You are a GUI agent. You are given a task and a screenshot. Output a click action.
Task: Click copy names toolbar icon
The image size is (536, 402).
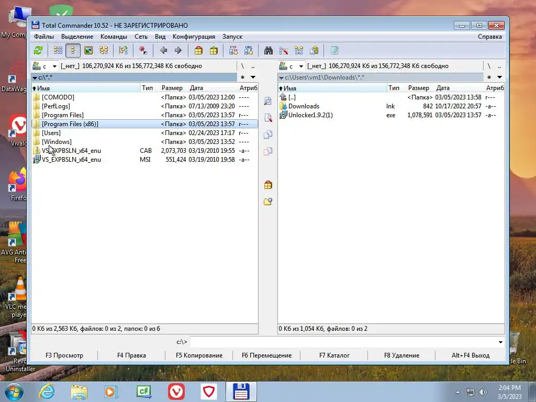tap(314, 51)
